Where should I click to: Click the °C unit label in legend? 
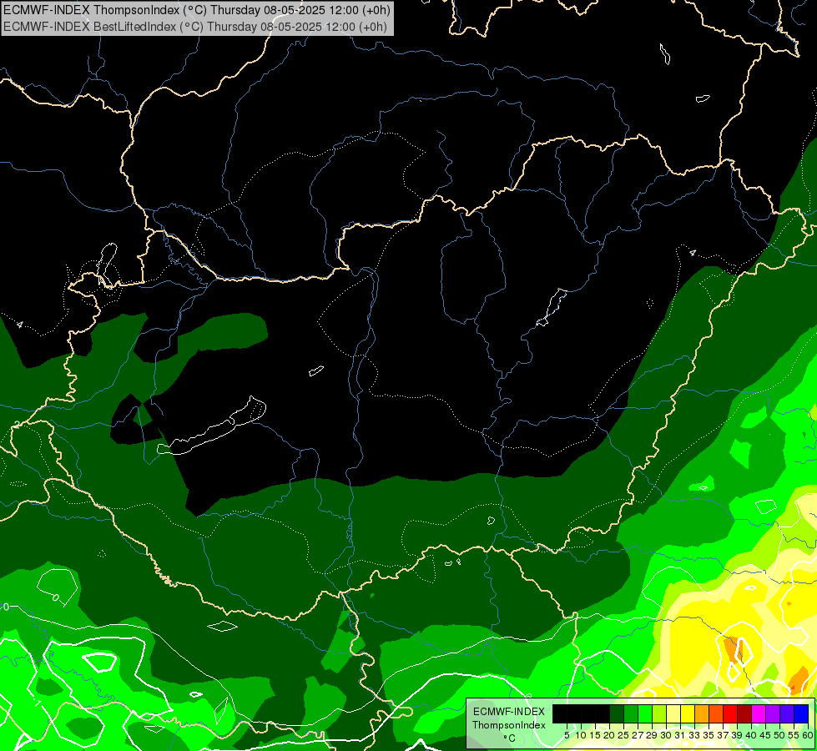(510, 738)
